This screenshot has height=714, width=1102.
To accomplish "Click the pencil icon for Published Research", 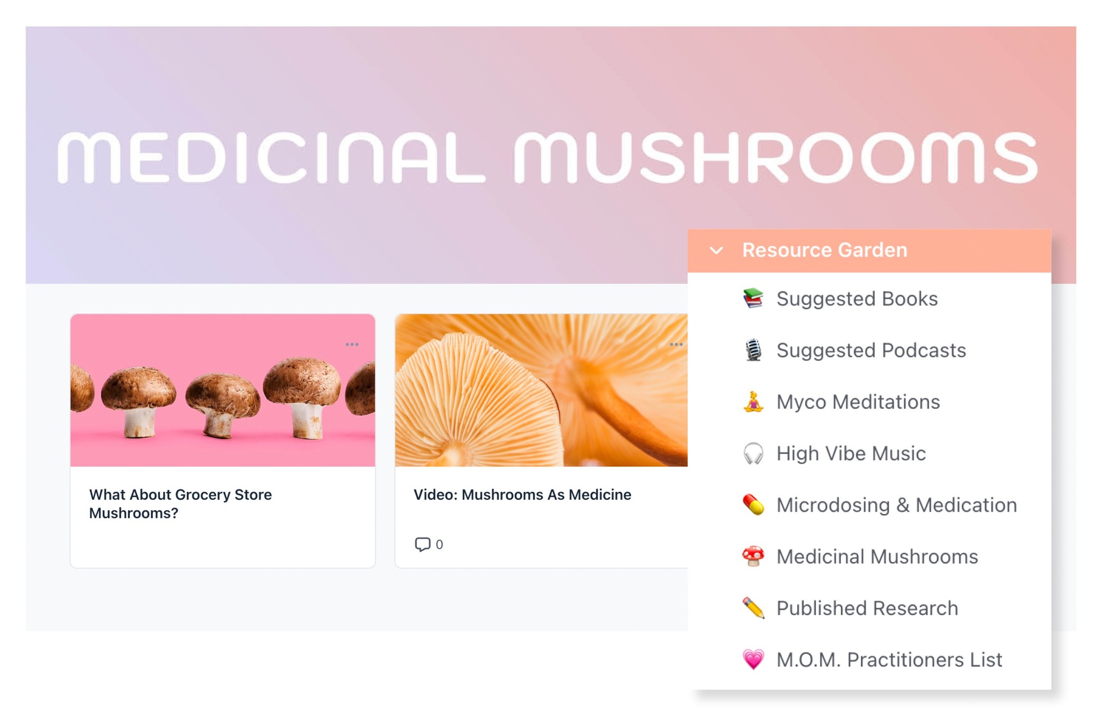I will (x=753, y=608).
